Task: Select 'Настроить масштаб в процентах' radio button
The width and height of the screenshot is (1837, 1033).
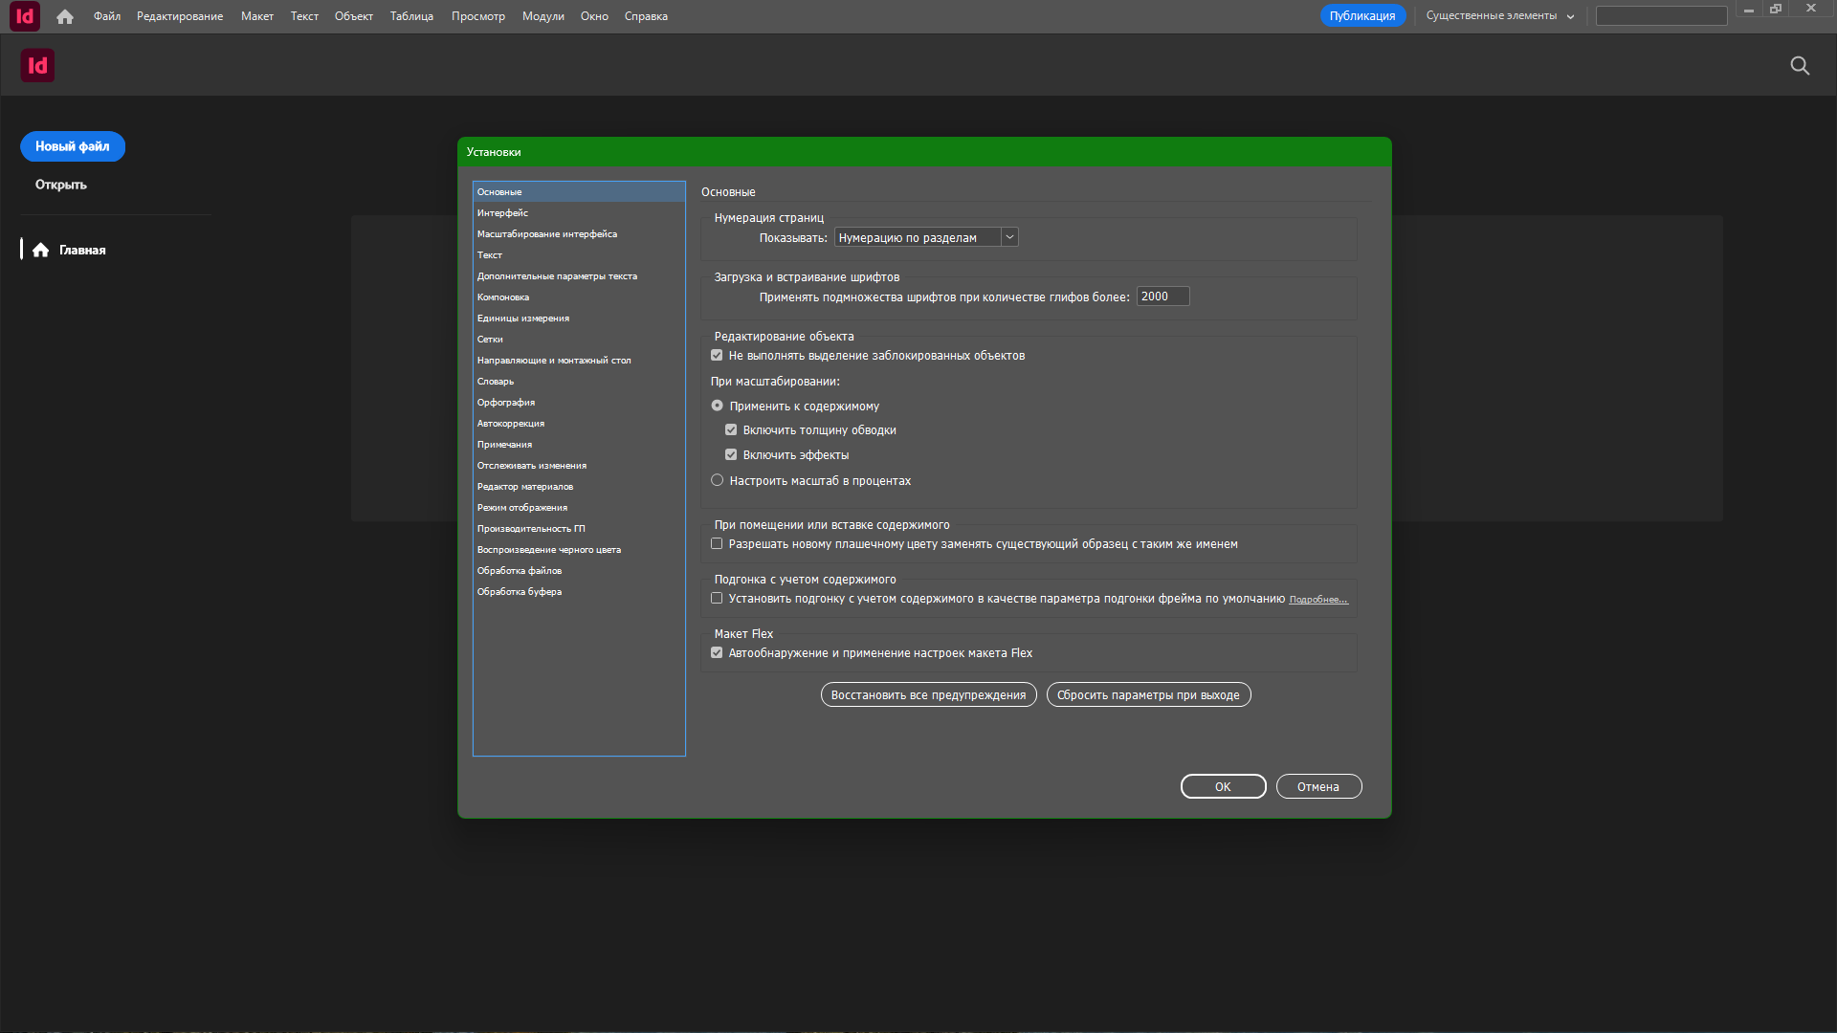Action: 717,480
